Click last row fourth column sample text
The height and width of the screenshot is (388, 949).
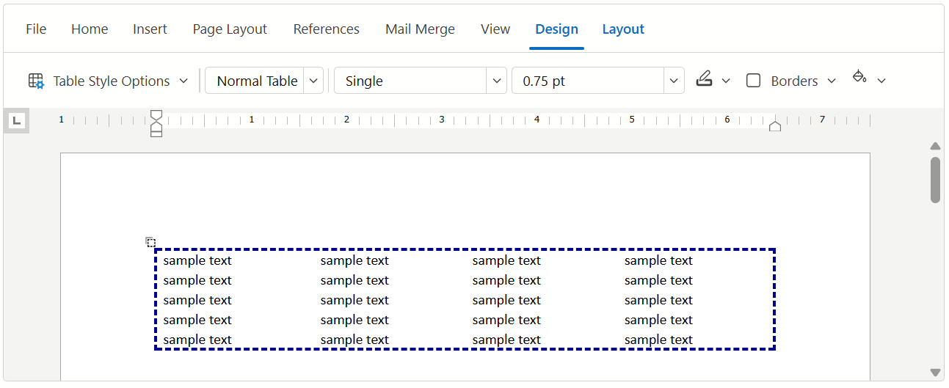pyautogui.click(x=658, y=340)
